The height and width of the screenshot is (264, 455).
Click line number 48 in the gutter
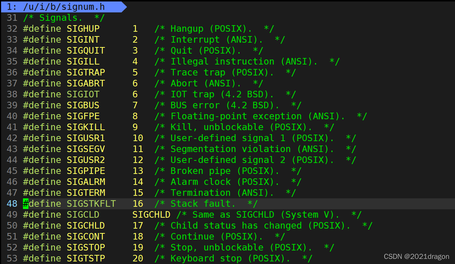click(x=12, y=203)
